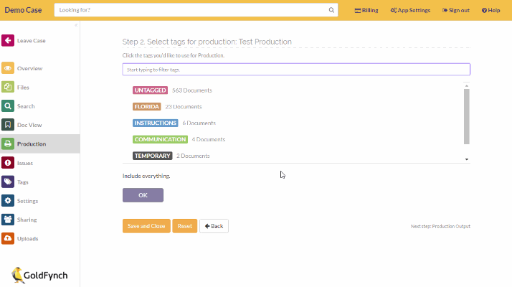Click the Tags label in sidebar
512x287 pixels.
click(23, 182)
